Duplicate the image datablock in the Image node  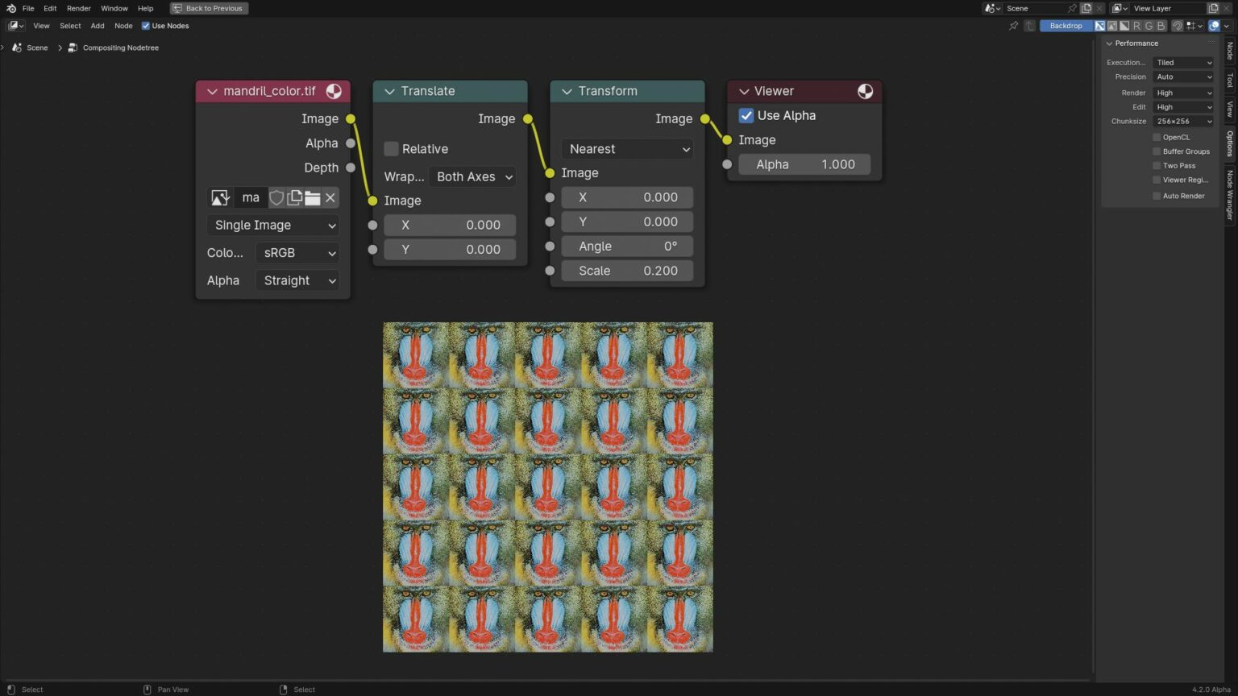pos(294,197)
